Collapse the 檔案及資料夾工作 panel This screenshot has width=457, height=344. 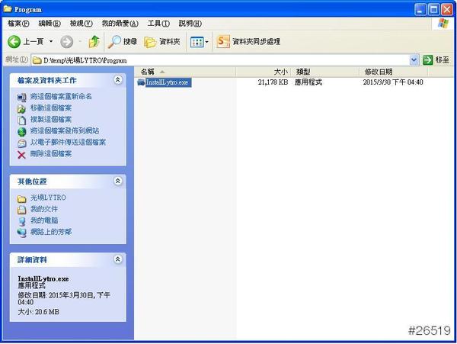tap(118, 79)
